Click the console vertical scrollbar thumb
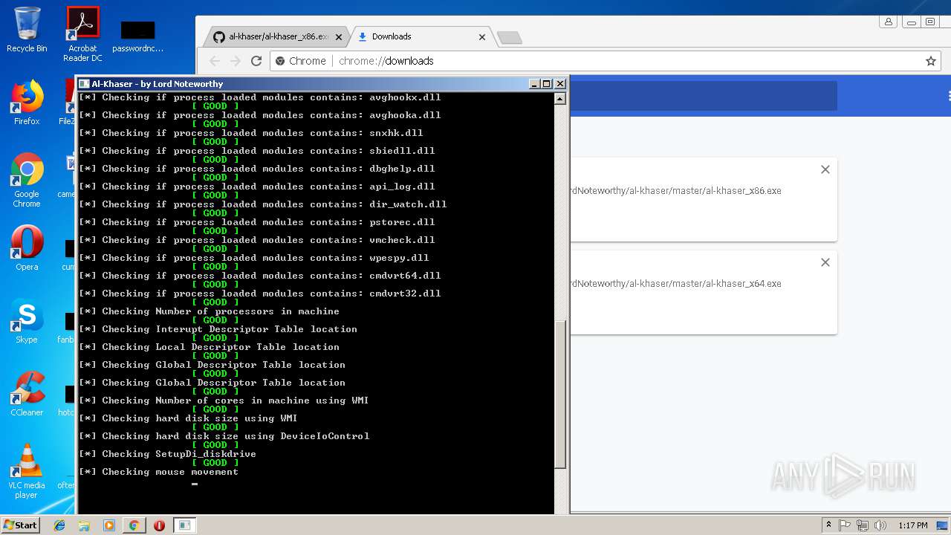Viewport: 951px width, 535px height. [560, 395]
